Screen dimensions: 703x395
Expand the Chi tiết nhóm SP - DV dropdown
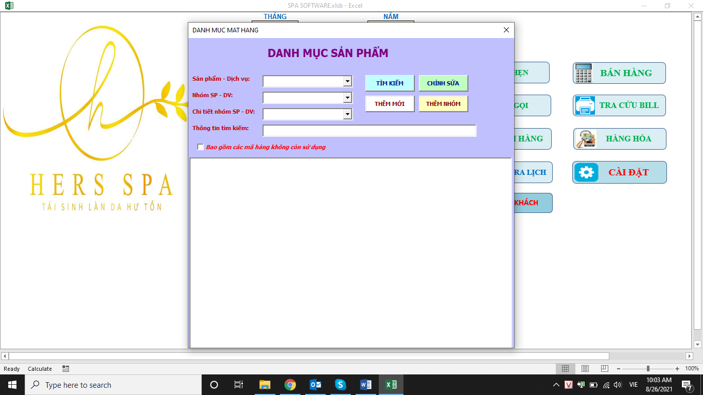click(x=347, y=114)
